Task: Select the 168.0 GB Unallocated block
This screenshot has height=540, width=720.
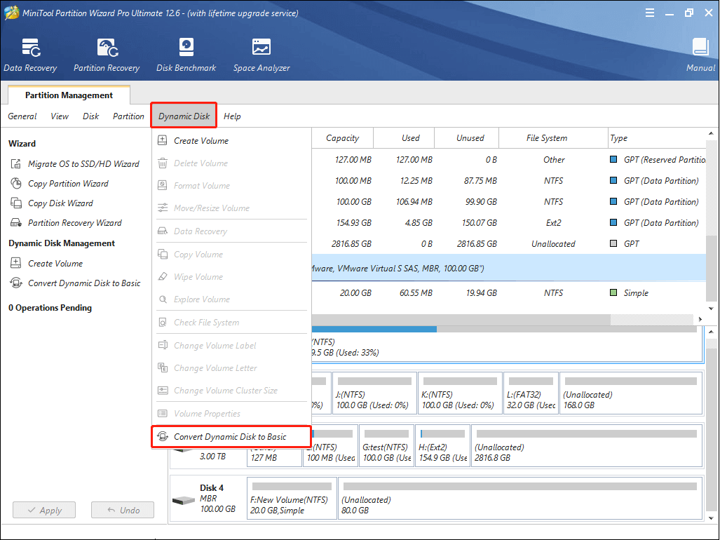Action: click(631, 393)
